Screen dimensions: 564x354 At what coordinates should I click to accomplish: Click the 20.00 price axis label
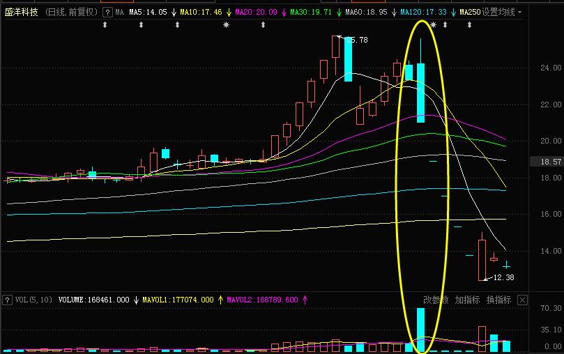click(550, 141)
